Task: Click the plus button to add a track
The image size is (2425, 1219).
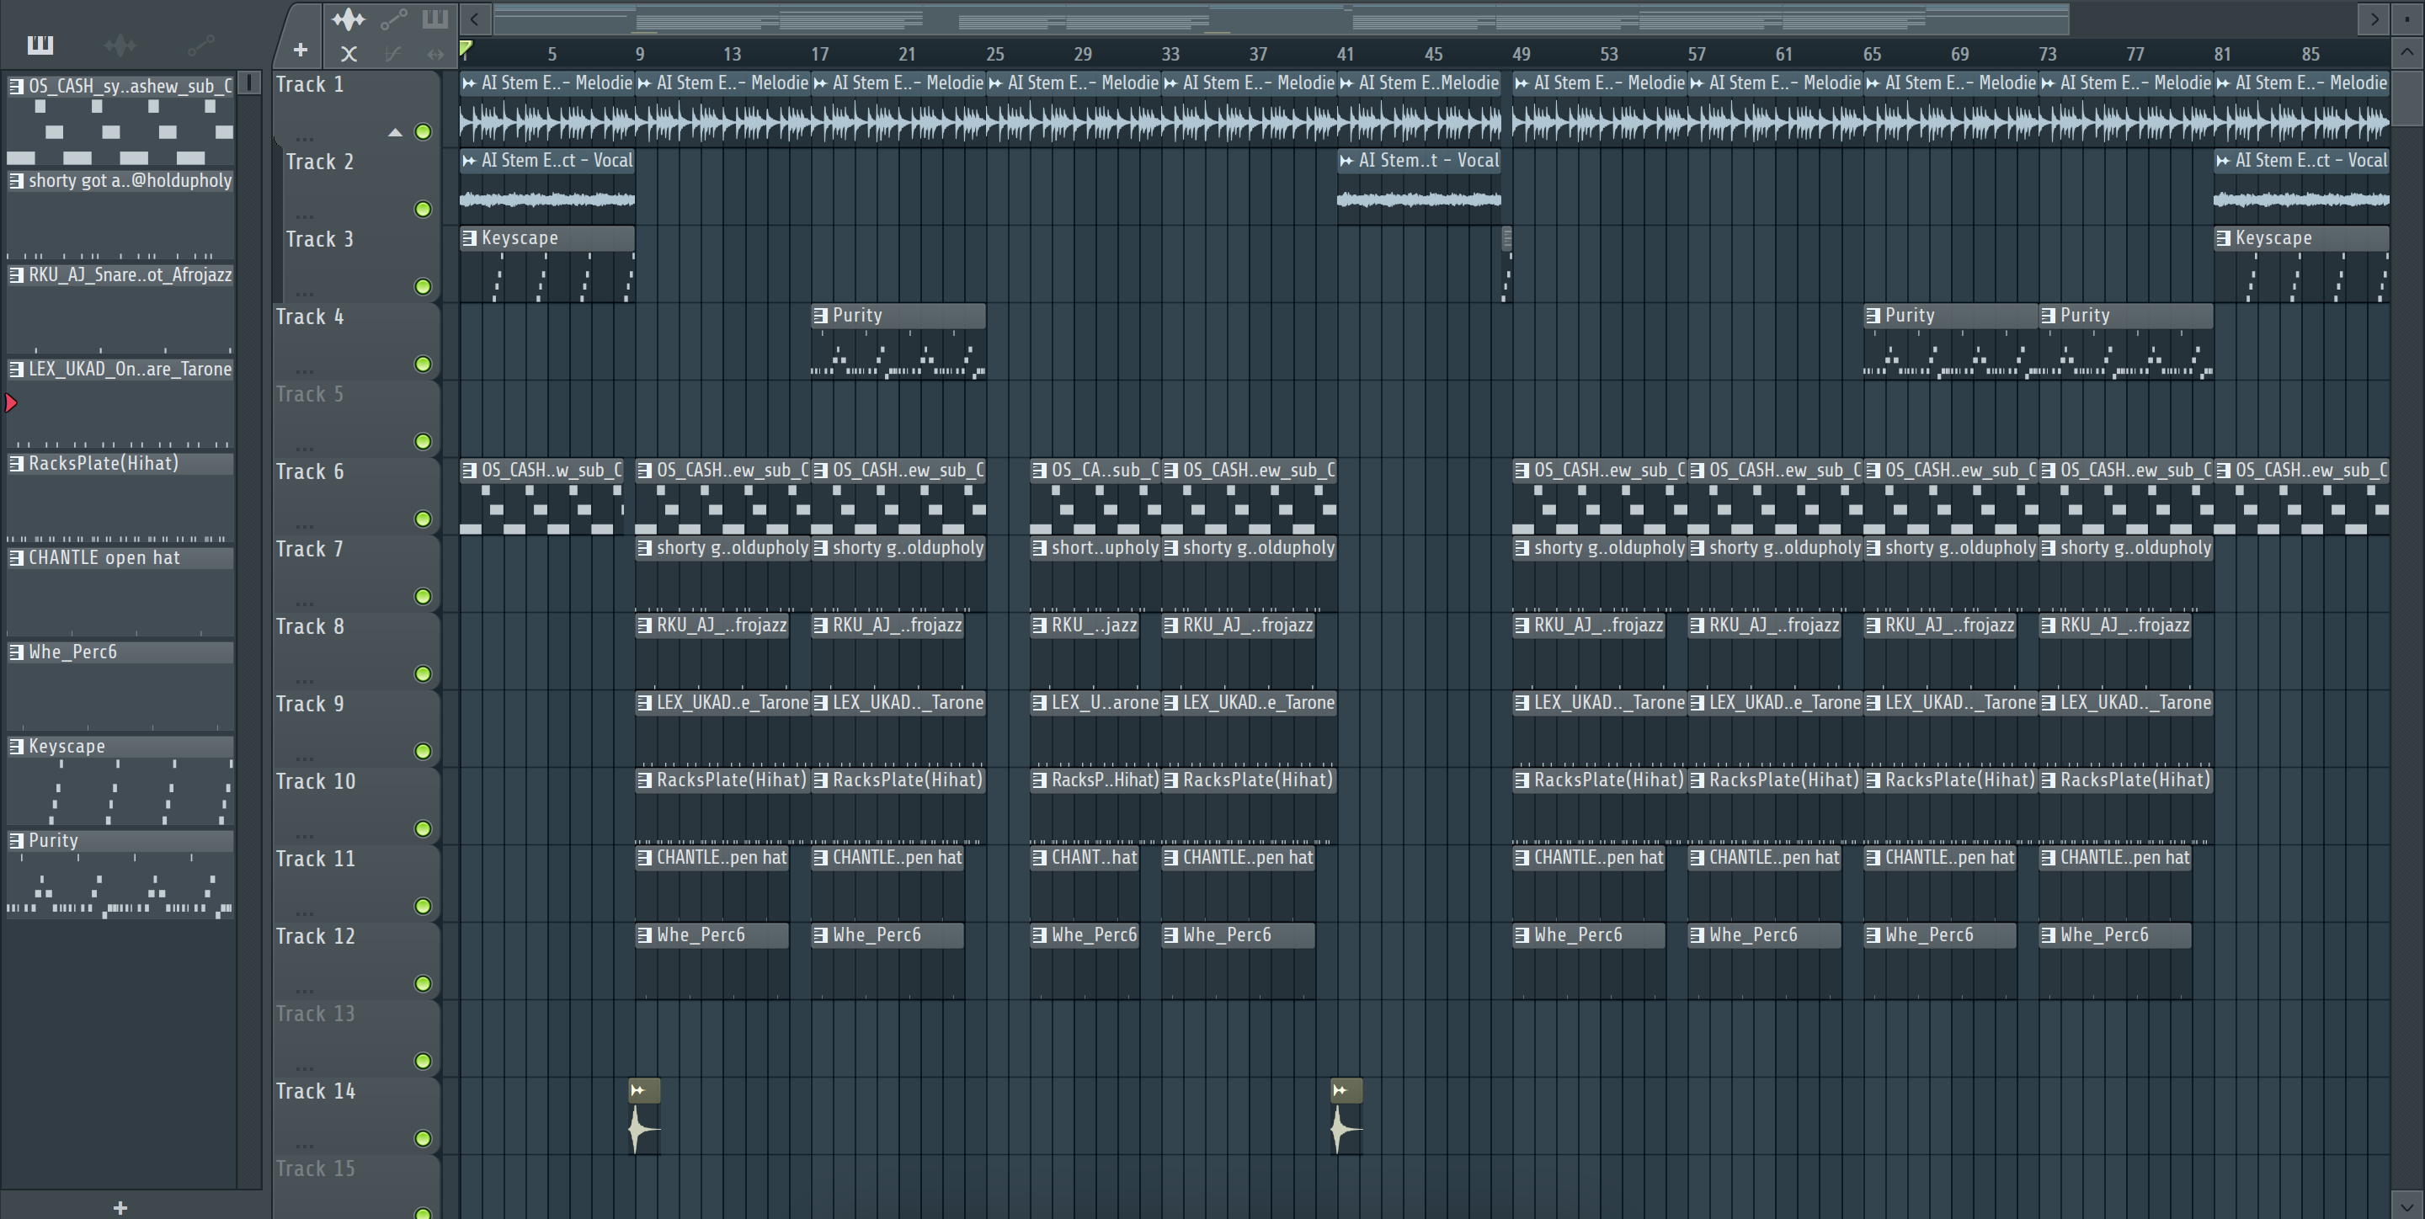Action: click(301, 50)
